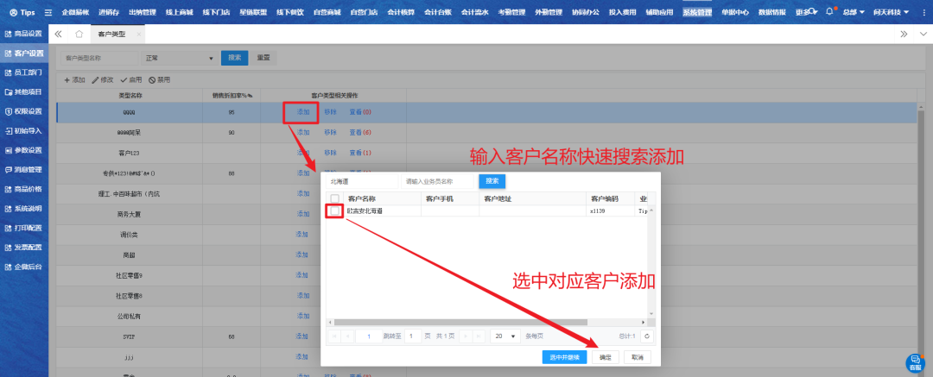Click the 禁用 disable icon in toolbar
933x377 pixels.
coord(150,79)
